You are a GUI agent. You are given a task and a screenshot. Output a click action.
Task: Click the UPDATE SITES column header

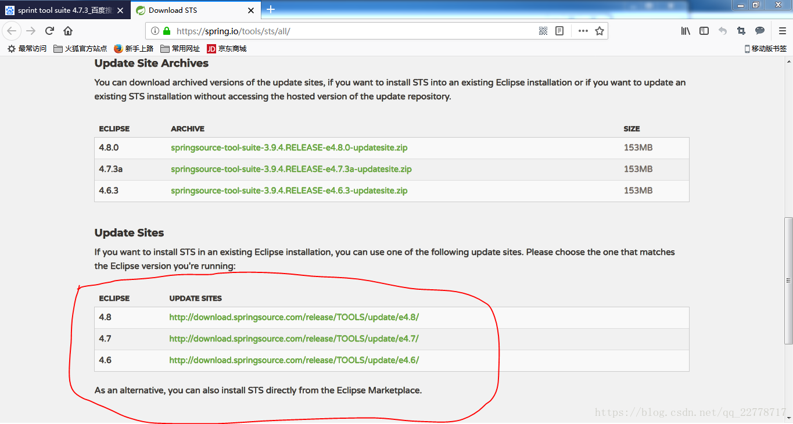pos(196,299)
